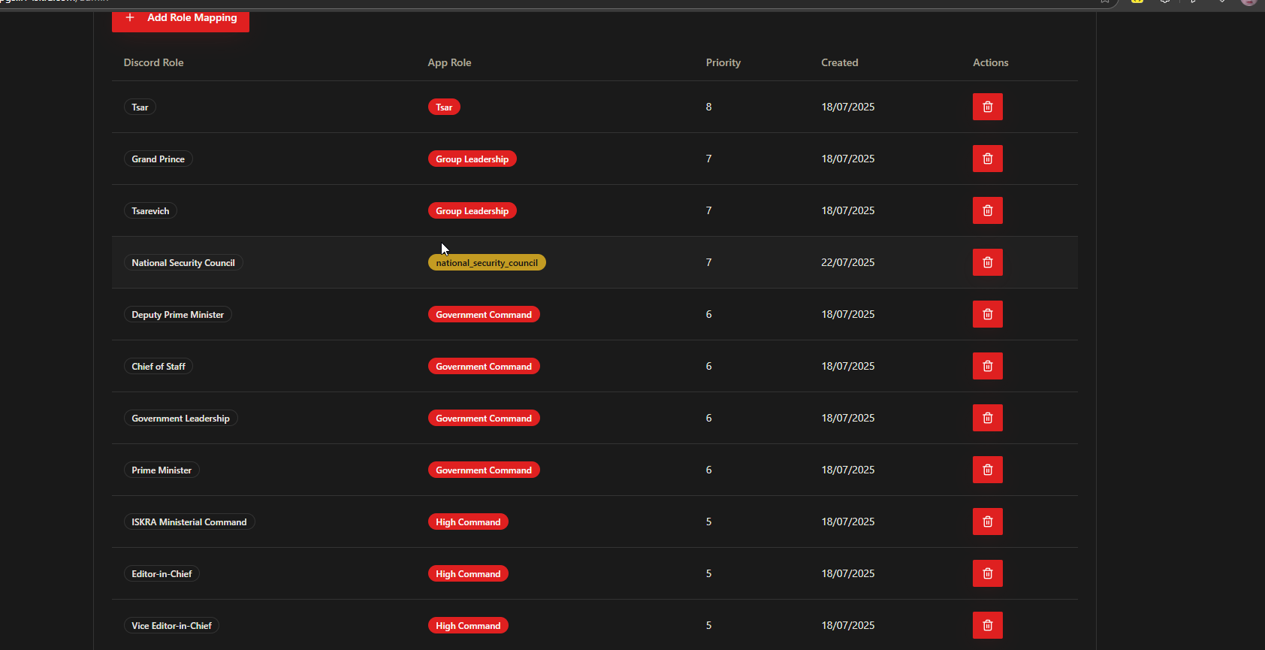Click the Priority column header

(723, 62)
